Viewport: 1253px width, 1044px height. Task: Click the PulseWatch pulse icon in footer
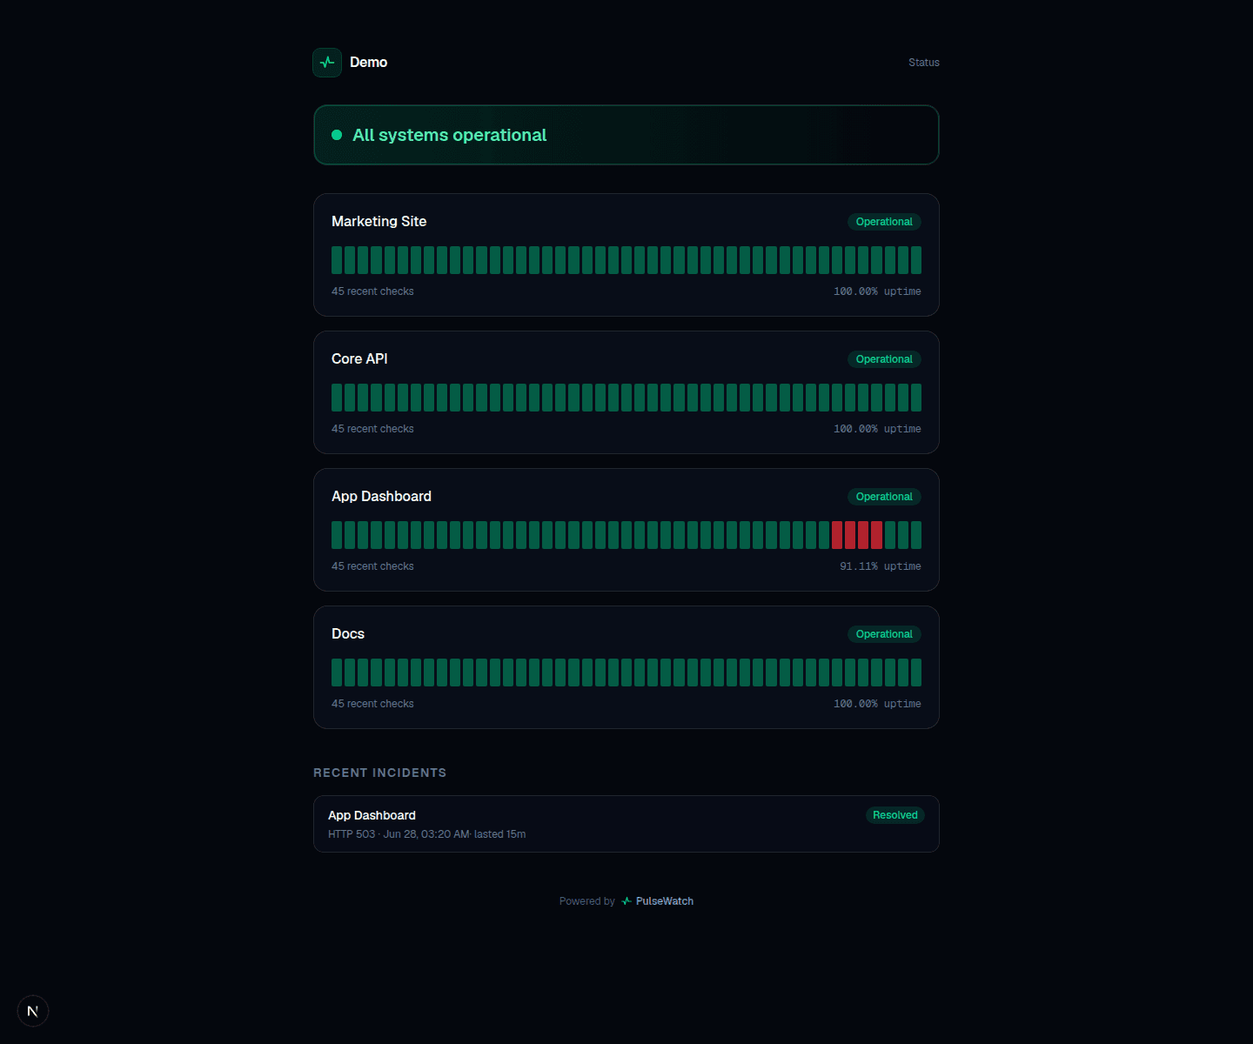626,901
